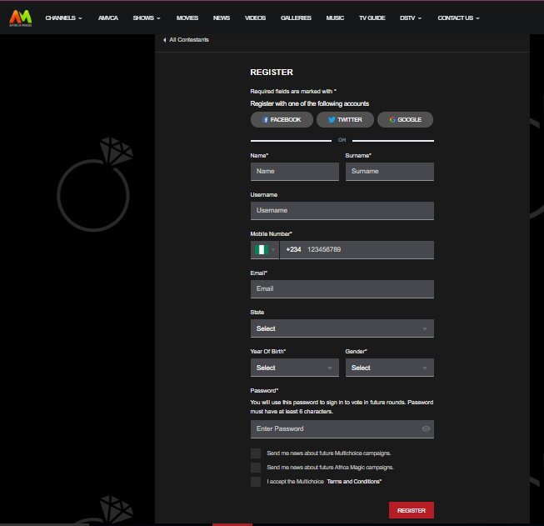Focus the mobile number field
This screenshot has height=526, width=544.
click(x=357, y=249)
